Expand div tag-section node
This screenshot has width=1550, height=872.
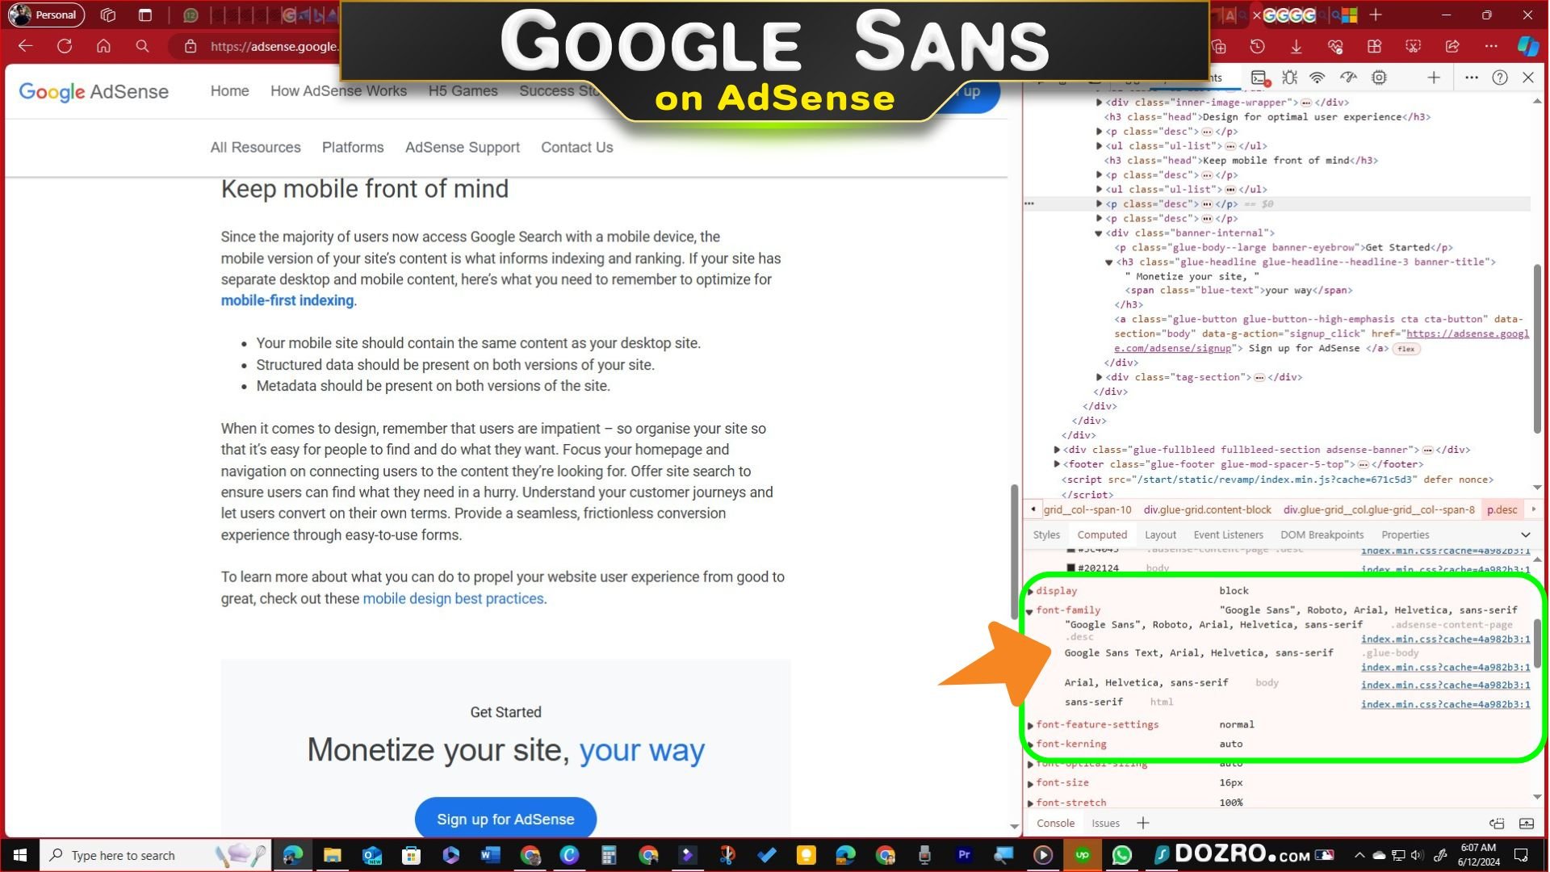pos(1099,377)
